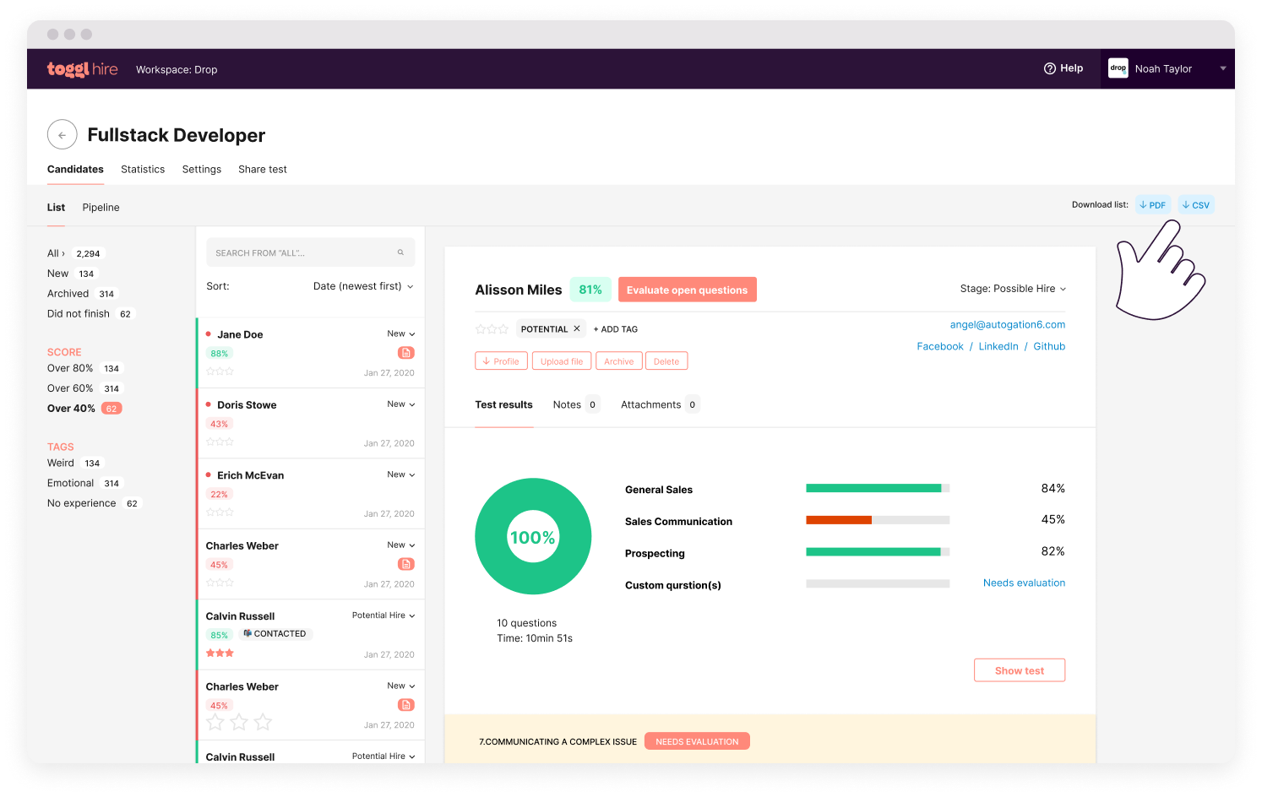
Task: Download candidate list as PDF
Action: pyautogui.click(x=1153, y=205)
